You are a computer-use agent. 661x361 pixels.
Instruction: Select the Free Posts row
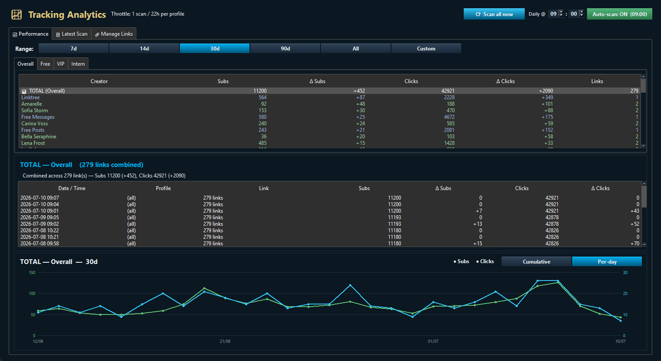[330, 130]
